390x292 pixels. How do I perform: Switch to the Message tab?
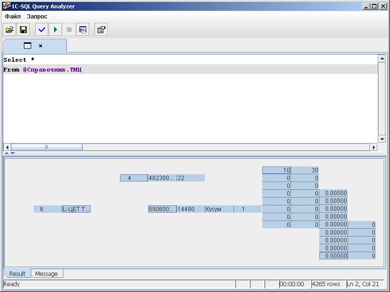pyautogui.click(x=46, y=274)
